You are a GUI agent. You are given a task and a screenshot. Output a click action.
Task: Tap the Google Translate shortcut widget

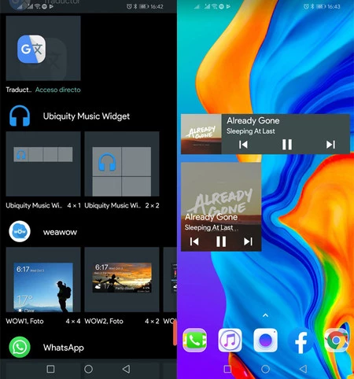43,48
